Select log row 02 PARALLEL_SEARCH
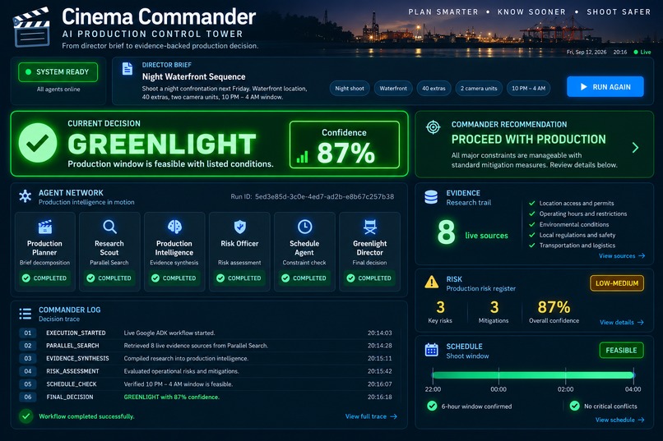Viewport: 663px width, 441px height. pyautogui.click(x=206, y=346)
